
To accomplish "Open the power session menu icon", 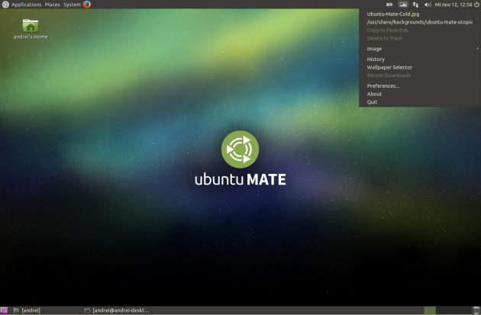I will [x=476, y=5].
